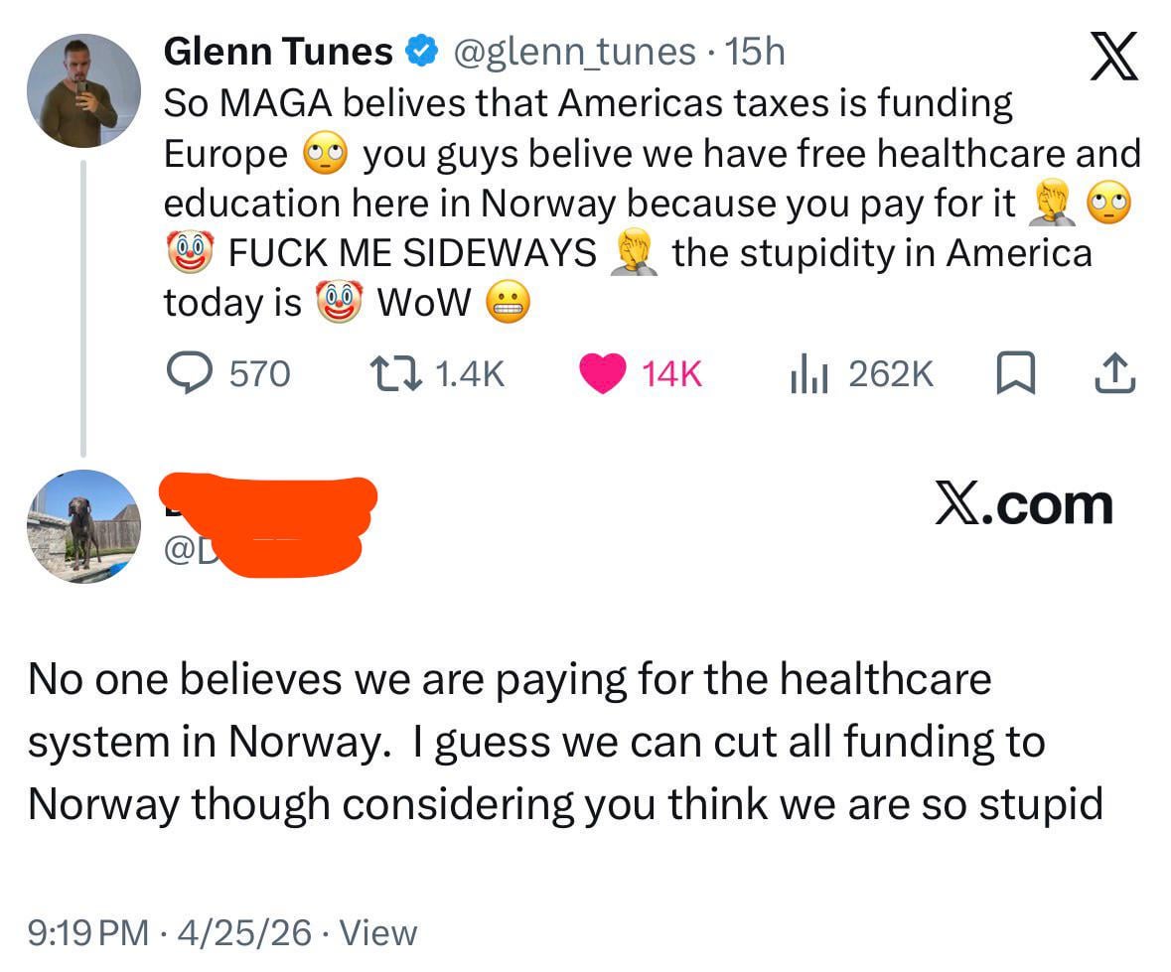Click the grimacing face emoji after WoW
1171x972 pixels.
(509, 304)
